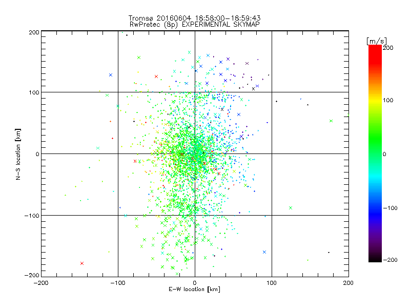
Task: Click the 'E-W location [km]' axis label
Action: pyautogui.click(x=195, y=289)
